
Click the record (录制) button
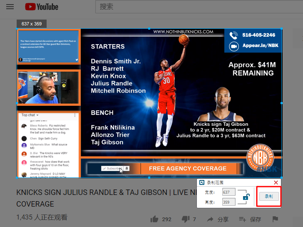coord(269,197)
